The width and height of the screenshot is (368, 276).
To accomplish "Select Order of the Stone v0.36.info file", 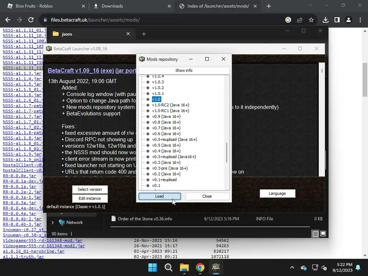I will (145, 219).
